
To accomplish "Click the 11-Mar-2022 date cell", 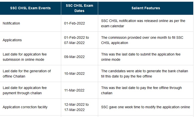I will (75, 90).
